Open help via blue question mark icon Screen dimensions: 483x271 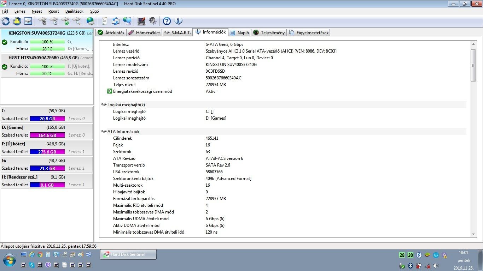point(167,21)
